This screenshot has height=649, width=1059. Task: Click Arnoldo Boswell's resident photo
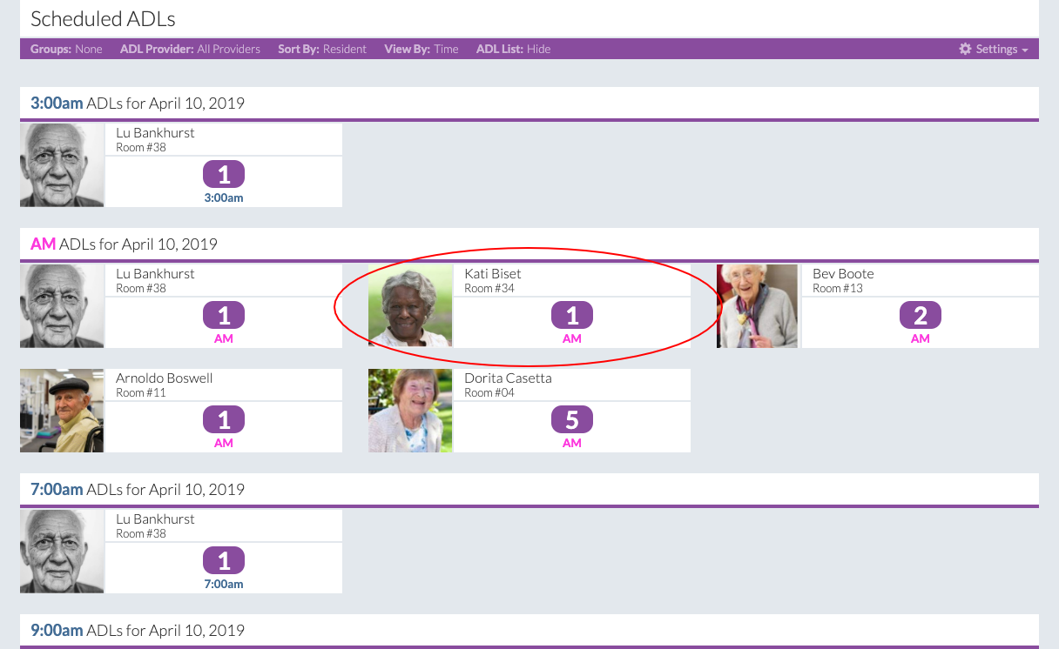point(62,411)
